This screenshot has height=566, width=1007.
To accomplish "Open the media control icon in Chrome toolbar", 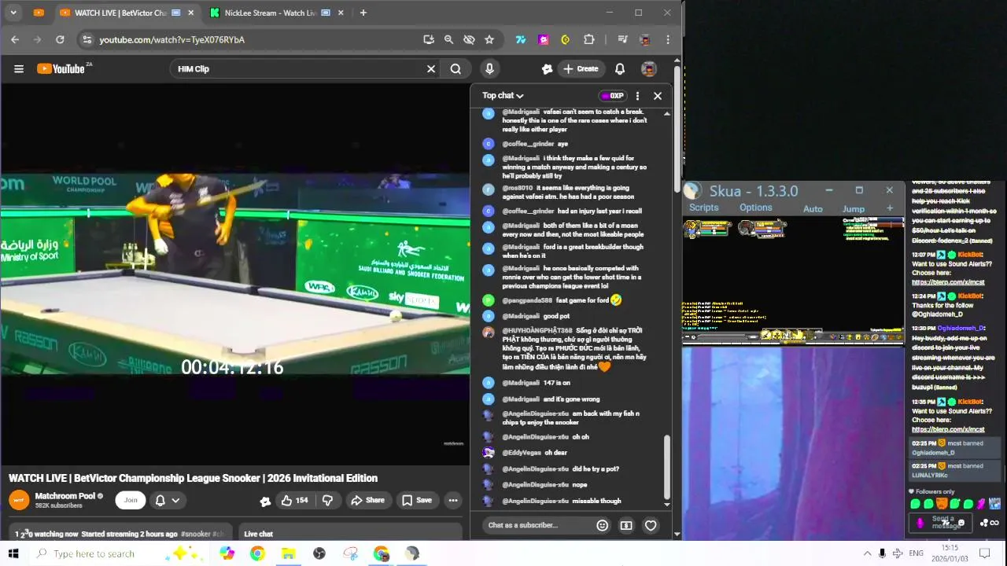I will pyautogui.click(x=622, y=39).
